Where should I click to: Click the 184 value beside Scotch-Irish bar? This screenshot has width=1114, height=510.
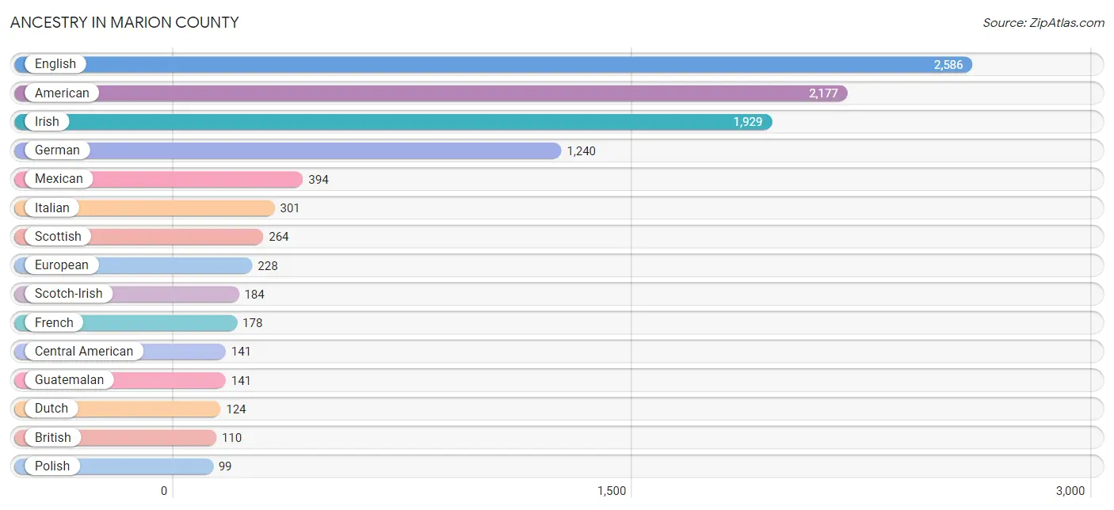point(254,294)
